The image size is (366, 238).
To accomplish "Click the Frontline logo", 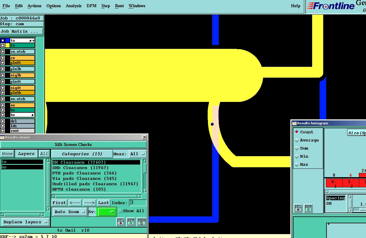I will click(330, 6).
